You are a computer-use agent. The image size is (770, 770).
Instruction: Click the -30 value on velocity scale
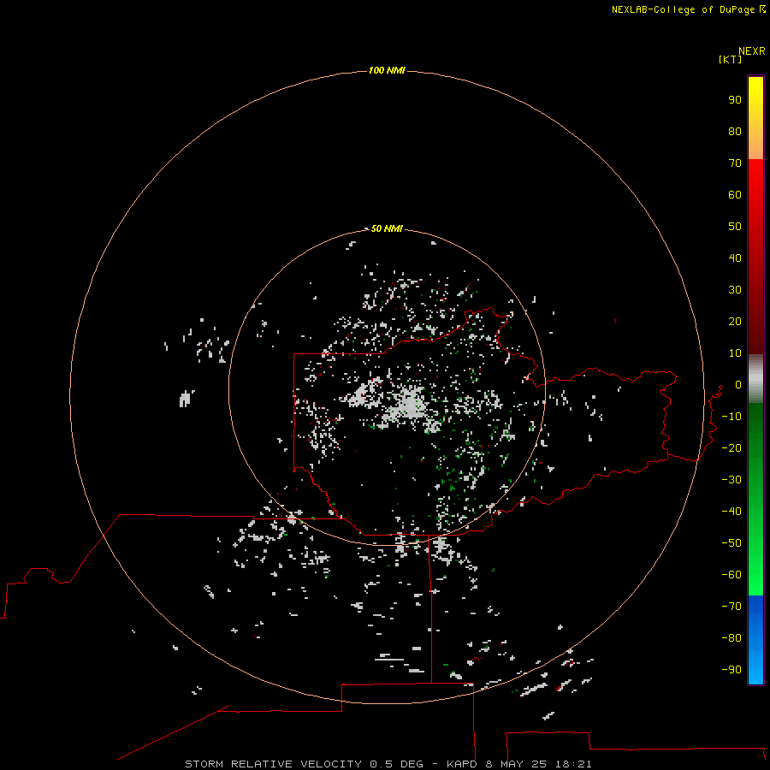click(731, 480)
